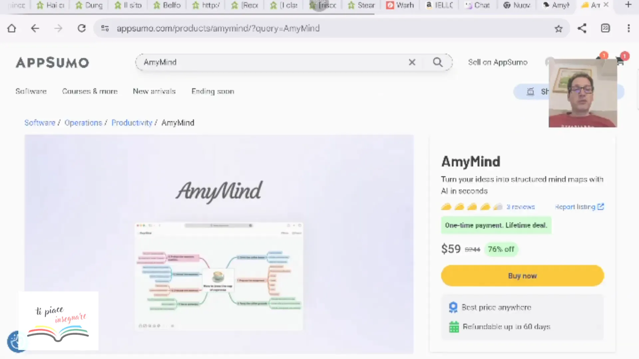639x359 pixels.
Task: Navigate back in the browser
Action: (x=35, y=28)
